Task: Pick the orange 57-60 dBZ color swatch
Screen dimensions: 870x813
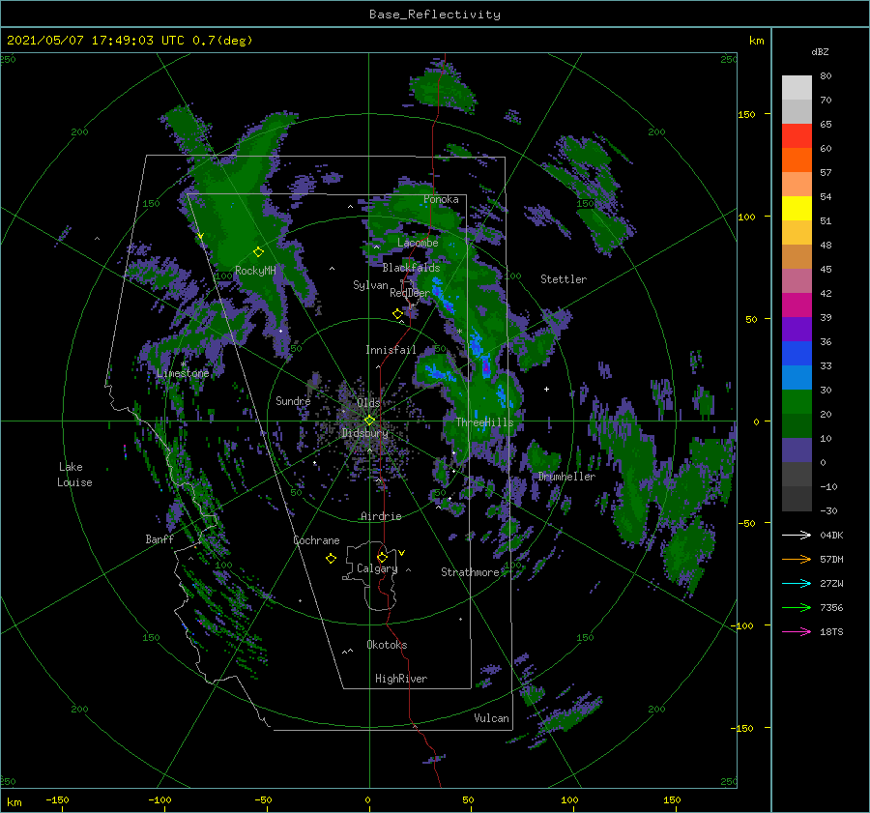Action: [797, 160]
